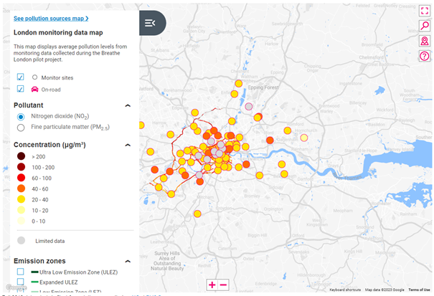Click Map data ©2023 Google text
This screenshot has height=296, width=434.
pos(385,290)
